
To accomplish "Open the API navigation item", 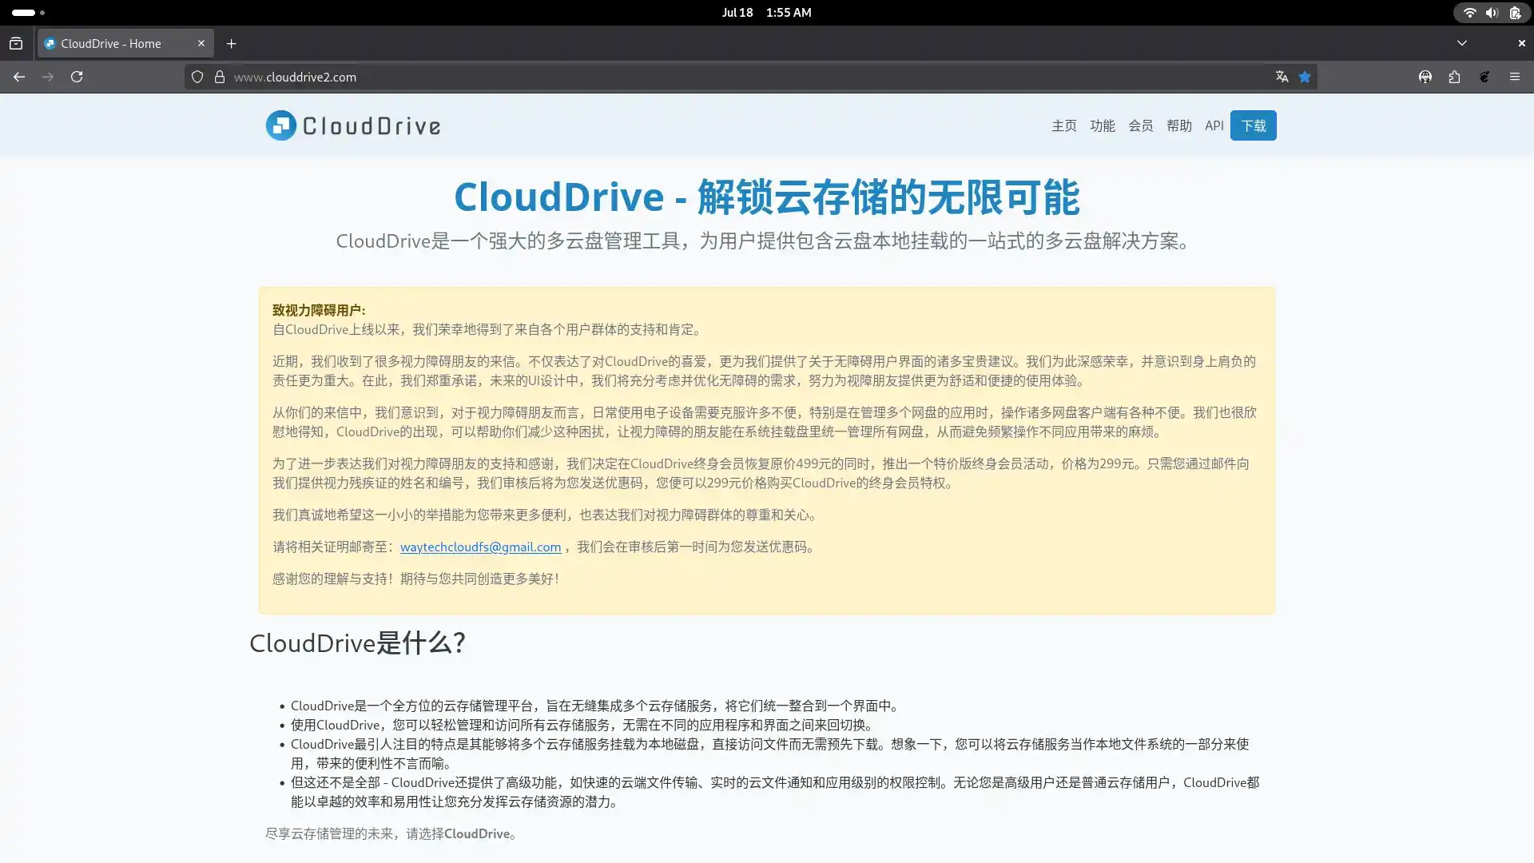I will click(1214, 125).
